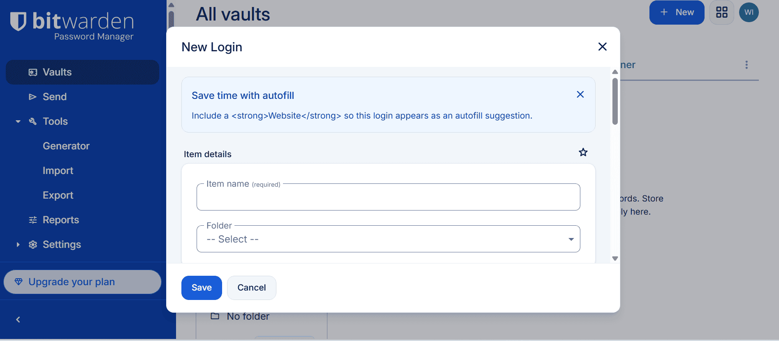
Task: Click the Item name input field
Action: (388, 197)
